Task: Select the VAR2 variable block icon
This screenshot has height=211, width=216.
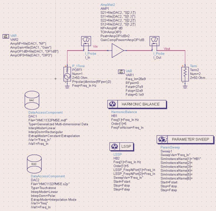Action: coord(5,36)
